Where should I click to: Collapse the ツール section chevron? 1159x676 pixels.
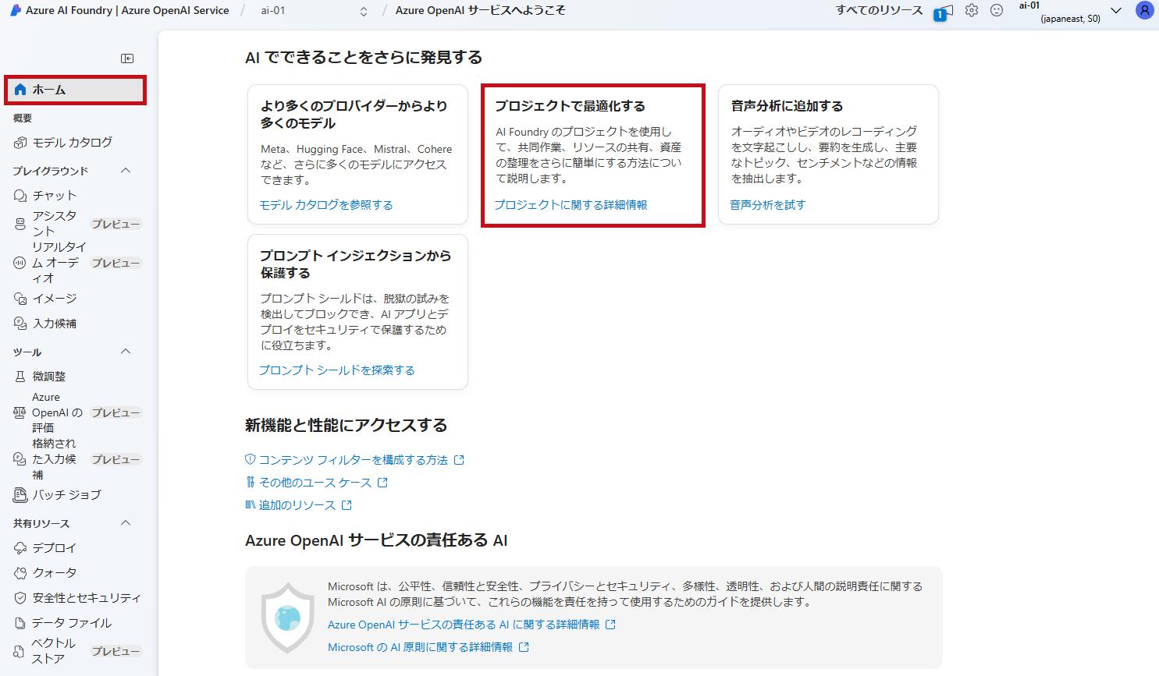(126, 352)
